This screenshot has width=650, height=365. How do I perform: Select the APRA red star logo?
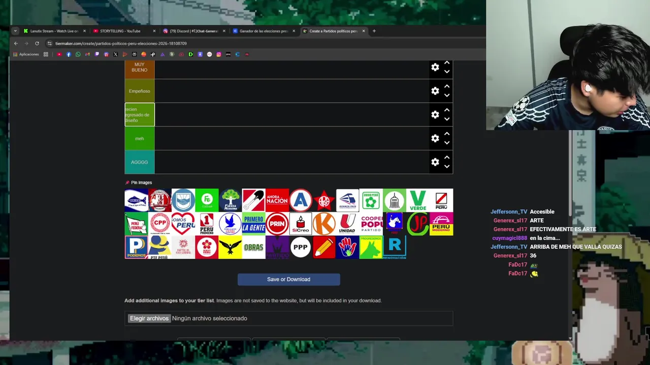[324, 200]
